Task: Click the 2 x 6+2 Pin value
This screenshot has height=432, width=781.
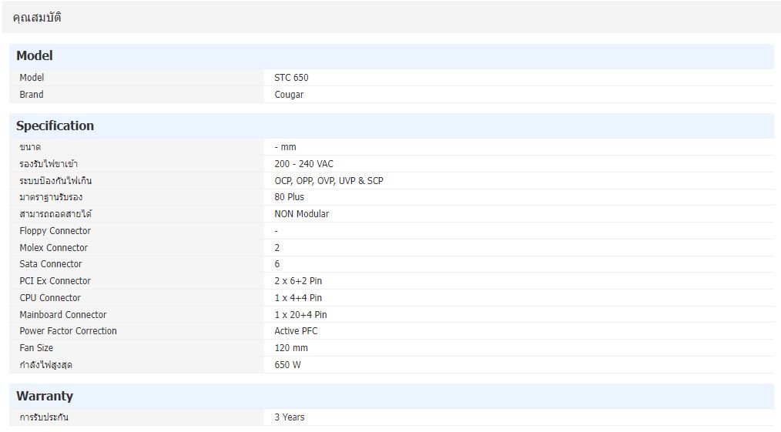Action: [x=298, y=281]
